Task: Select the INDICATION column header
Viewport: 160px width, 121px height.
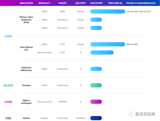Action: pyautogui.click(x=26, y=3)
